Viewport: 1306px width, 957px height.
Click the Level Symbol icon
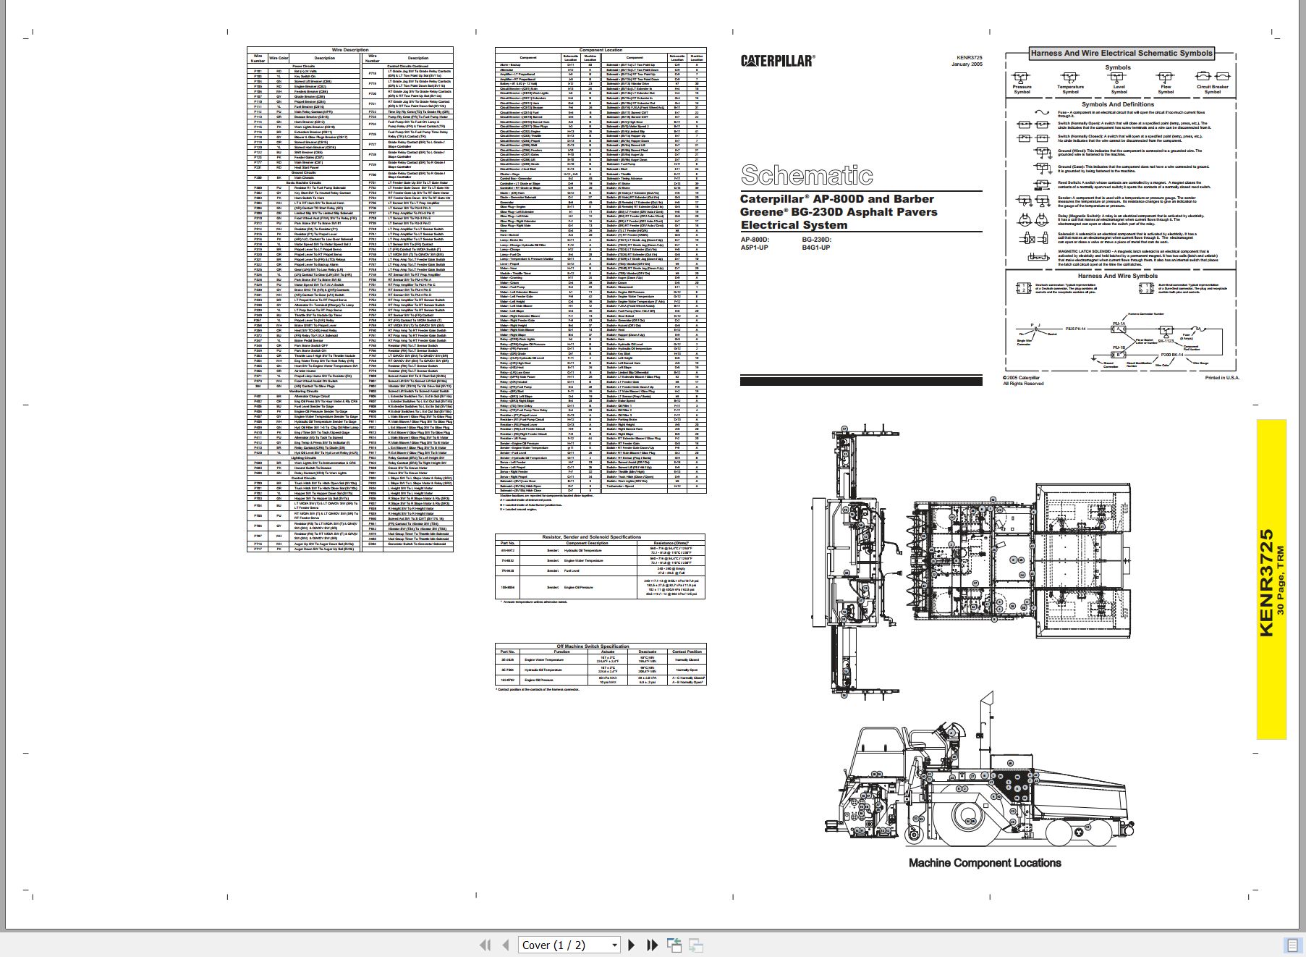click(1119, 77)
